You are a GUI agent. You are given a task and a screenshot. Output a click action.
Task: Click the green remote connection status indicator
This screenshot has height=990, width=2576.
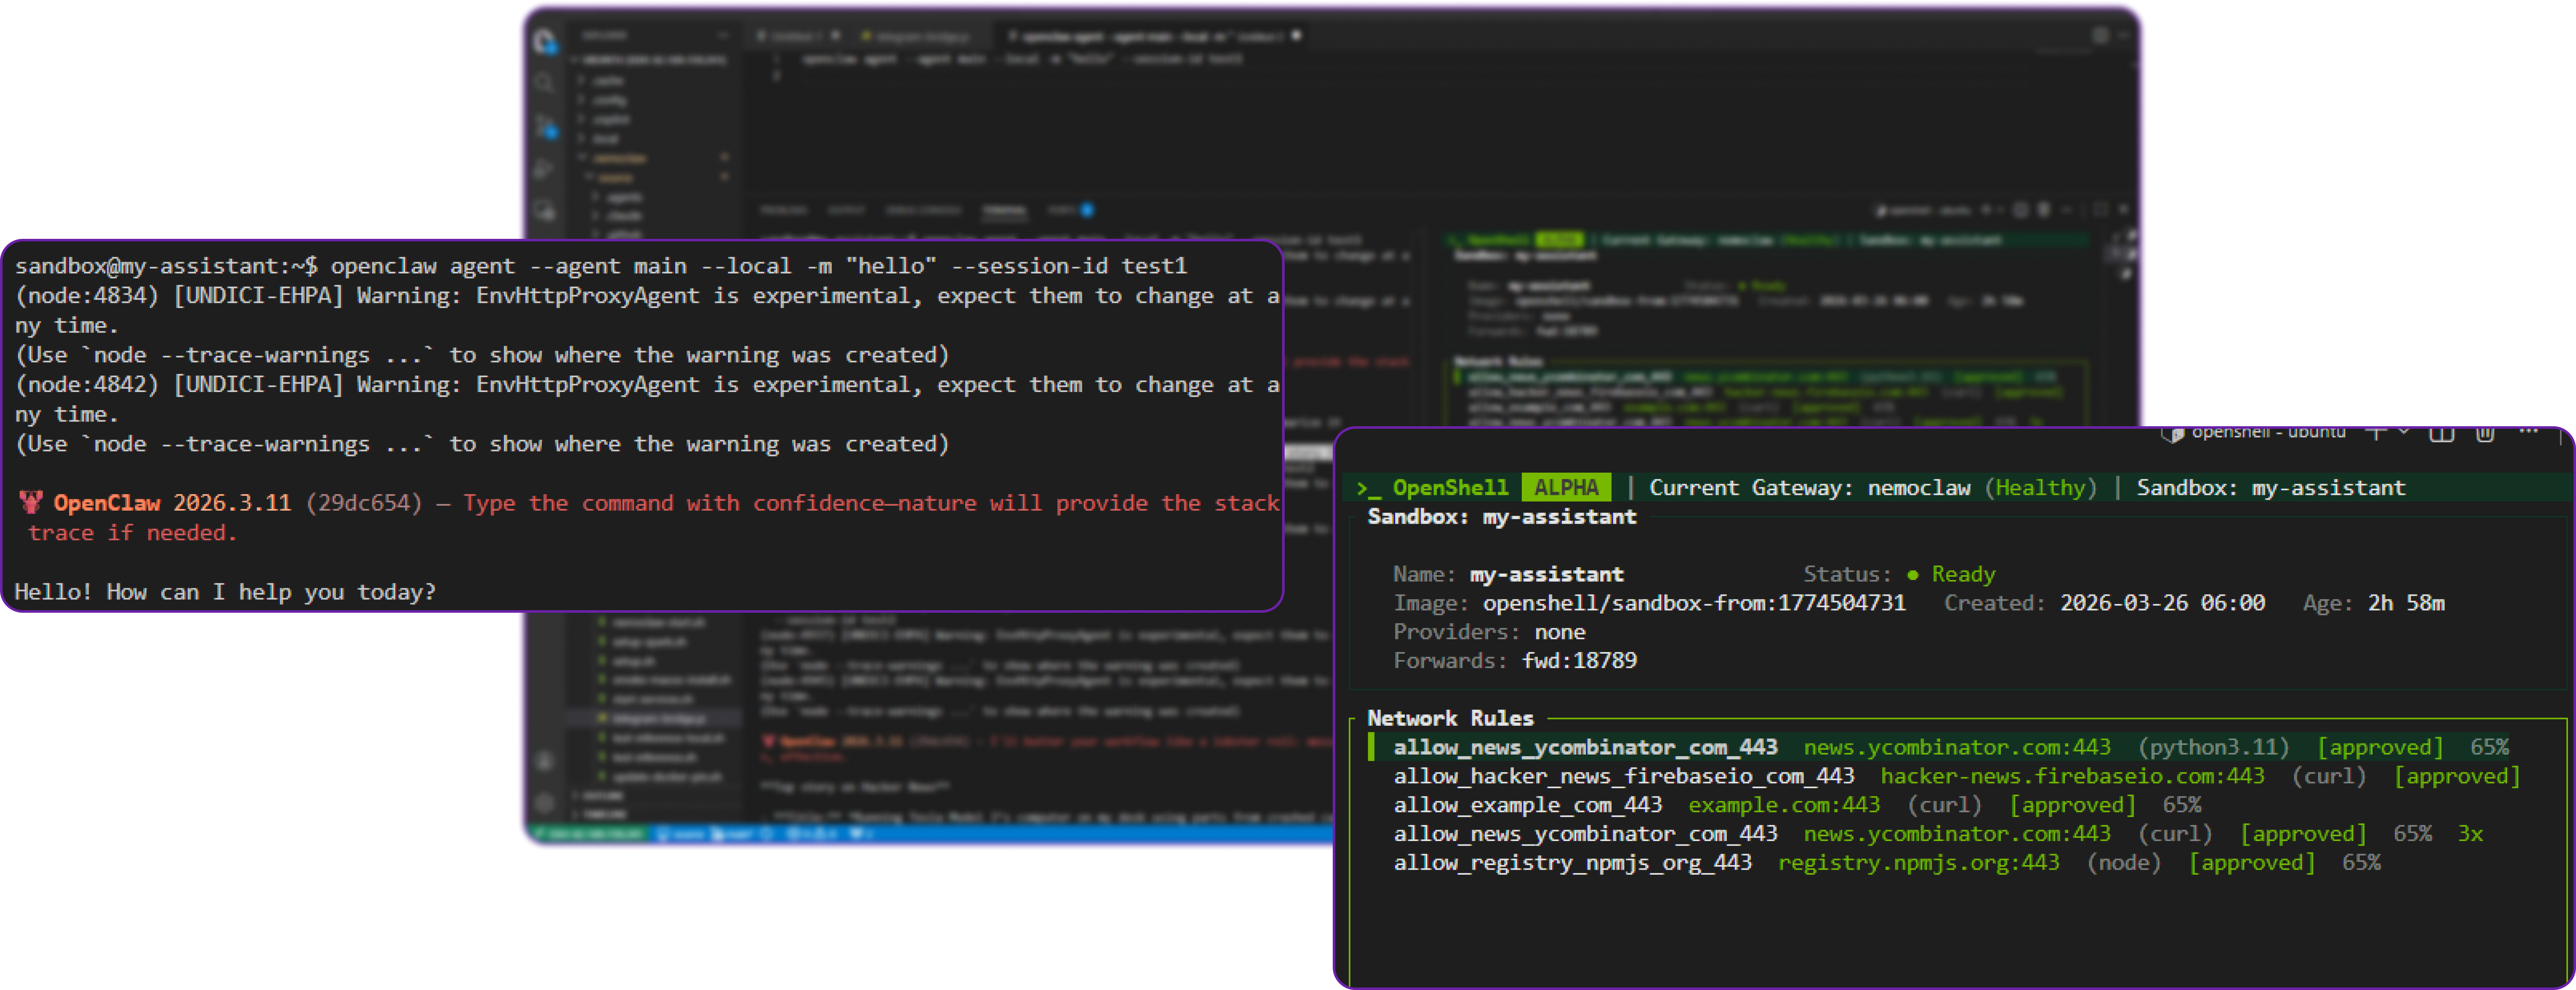click(x=590, y=833)
